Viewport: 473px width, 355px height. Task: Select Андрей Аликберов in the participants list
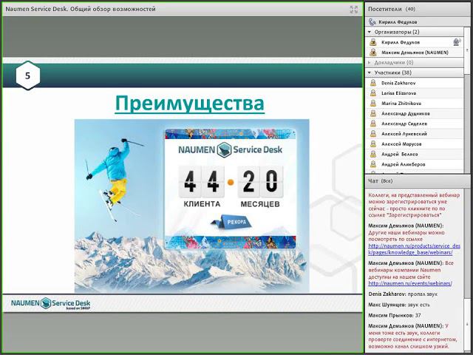pyautogui.click(x=403, y=164)
